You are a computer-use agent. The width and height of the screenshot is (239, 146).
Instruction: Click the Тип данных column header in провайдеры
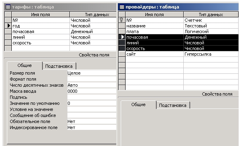[x=211, y=15]
